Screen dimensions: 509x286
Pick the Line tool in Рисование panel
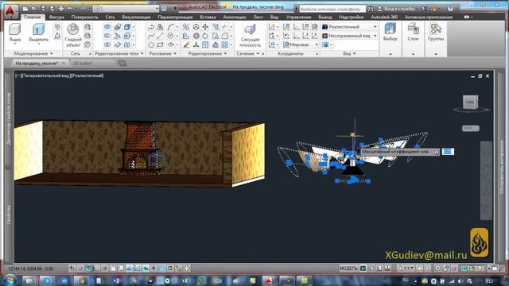tap(160, 36)
